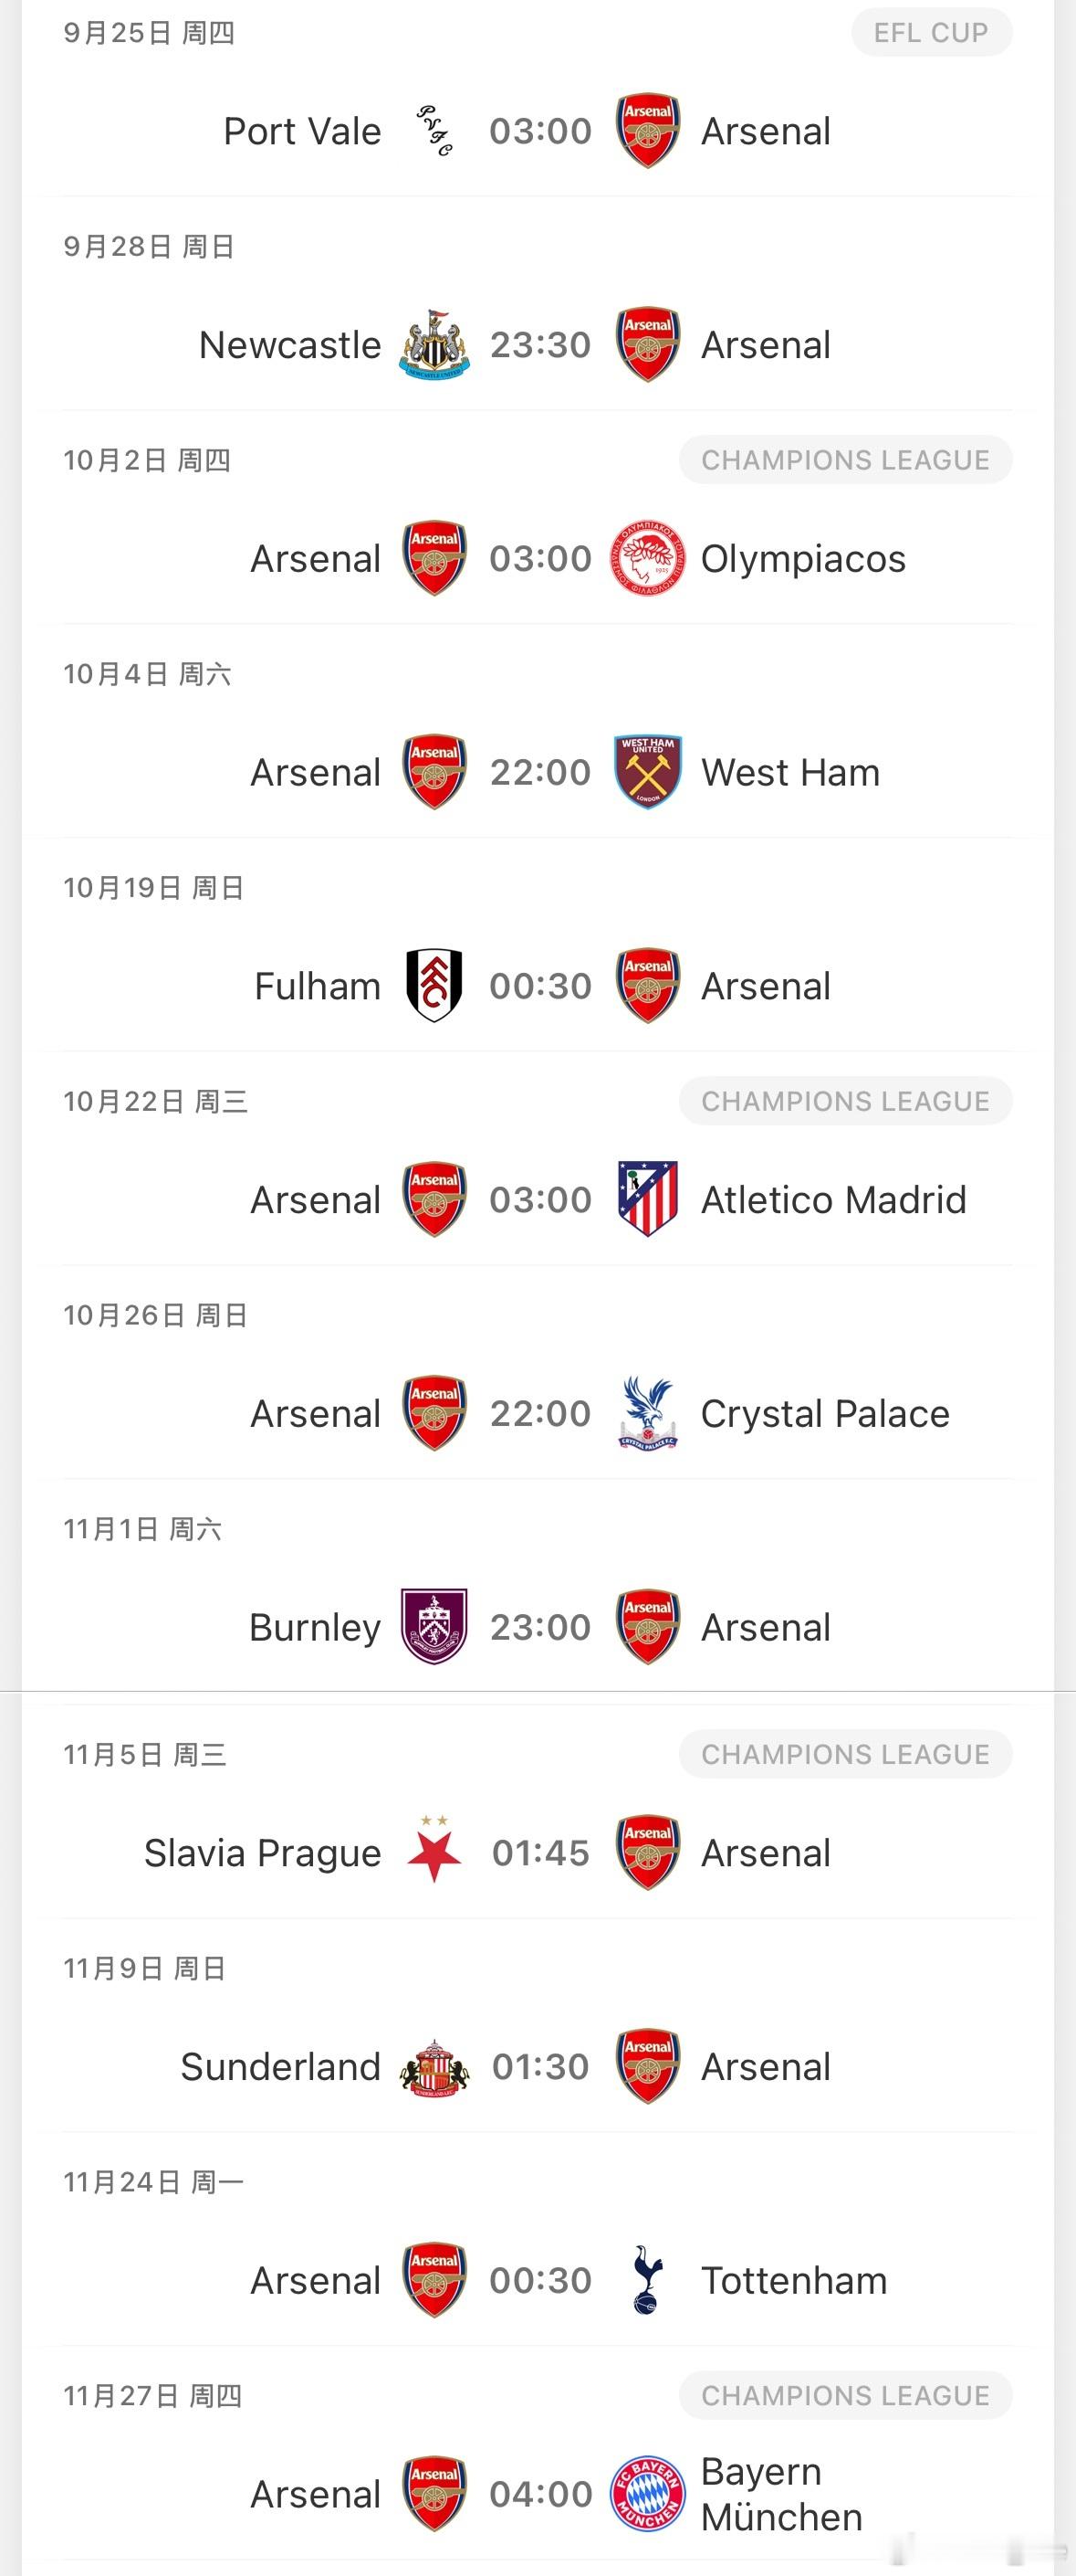Open the Olympiacos team name

coord(803,558)
